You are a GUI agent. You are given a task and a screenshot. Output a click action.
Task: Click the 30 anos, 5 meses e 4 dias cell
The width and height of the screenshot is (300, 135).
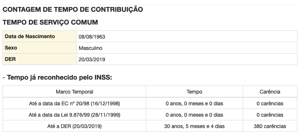coord(194,126)
